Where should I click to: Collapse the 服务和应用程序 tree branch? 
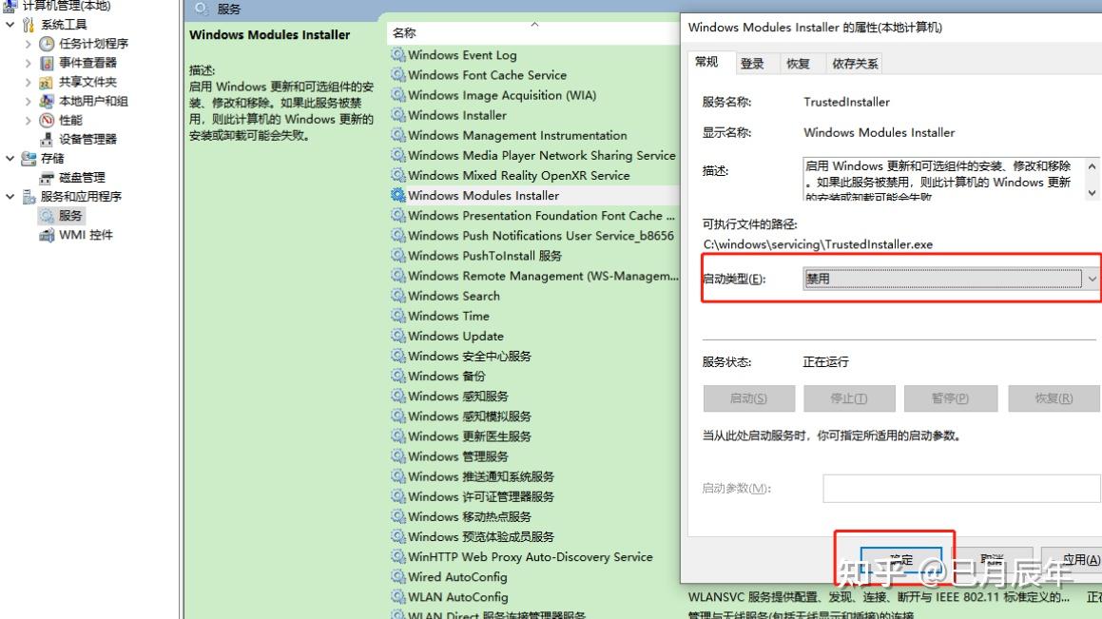8,196
